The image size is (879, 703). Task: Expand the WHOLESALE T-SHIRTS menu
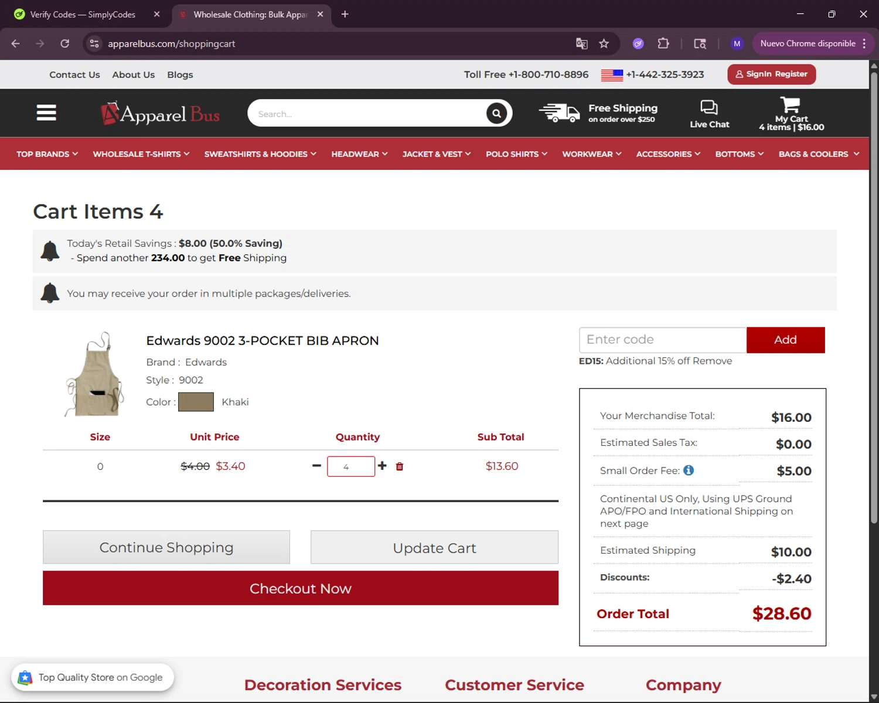pyautogui.click(x=141, y=154)
